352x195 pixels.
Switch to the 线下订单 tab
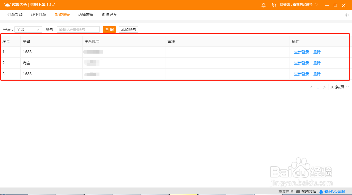tap(39, 15)
